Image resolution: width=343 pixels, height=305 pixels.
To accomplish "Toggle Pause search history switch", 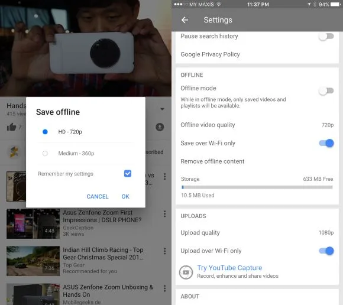I will click(x=326, y=36).
